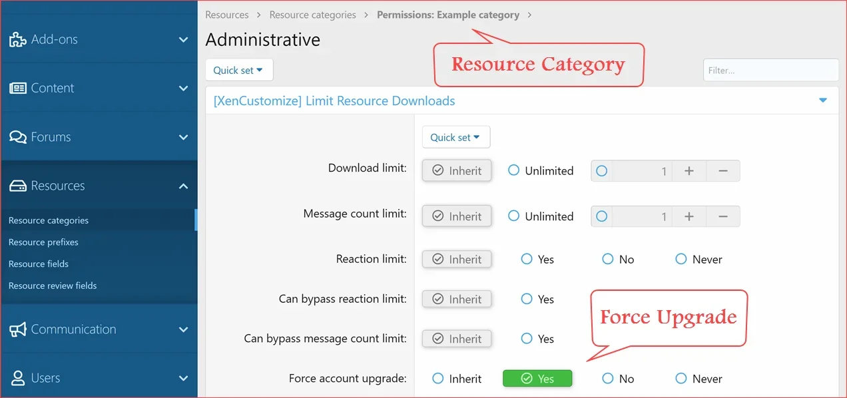
Task: Click the Forums speech bubbles icon
Action: pos(17,137)
